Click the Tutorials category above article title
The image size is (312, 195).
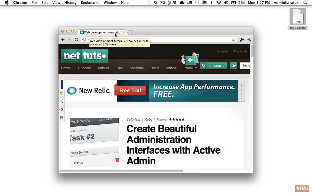133,119
